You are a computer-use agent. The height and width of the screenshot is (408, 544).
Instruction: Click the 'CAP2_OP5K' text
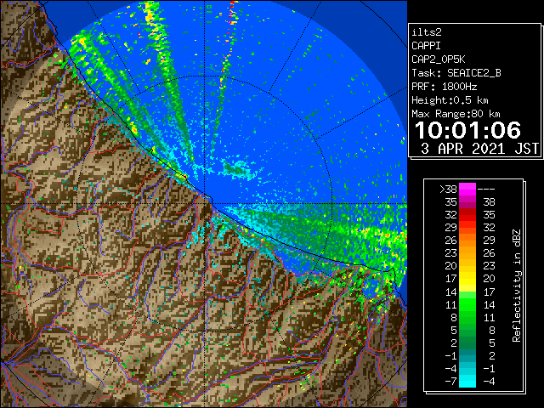(439, 59)
